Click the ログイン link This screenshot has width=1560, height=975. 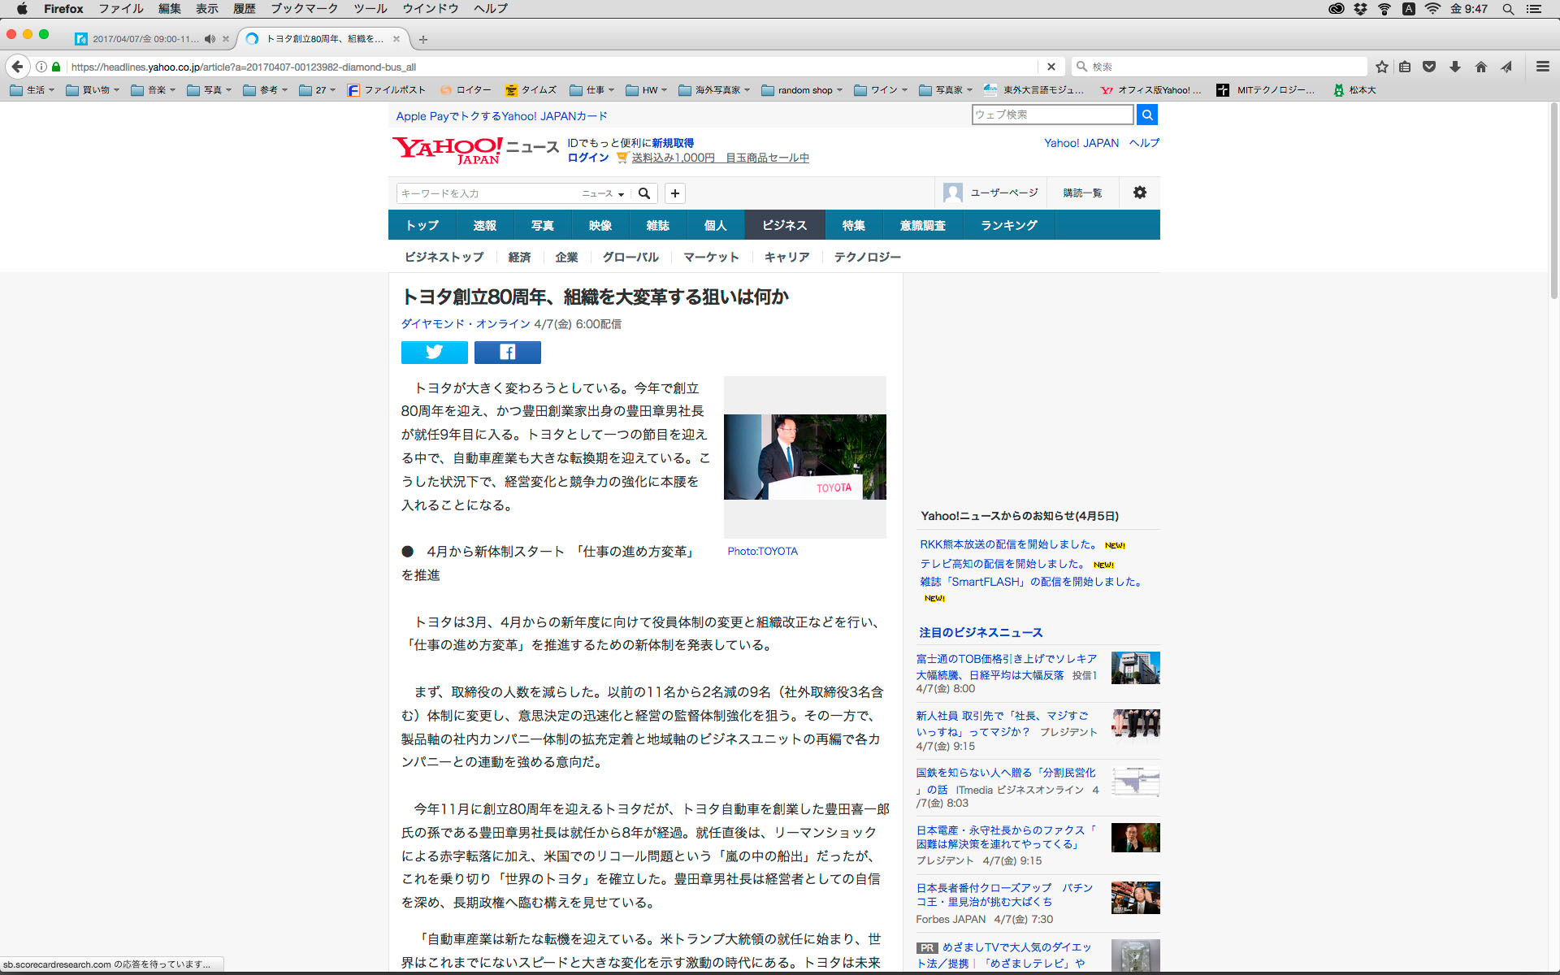[x=587, y=158]
